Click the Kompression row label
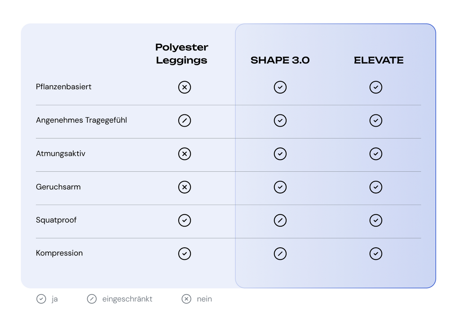This screenshot has height=331, width=457. (x=59, y=253)
